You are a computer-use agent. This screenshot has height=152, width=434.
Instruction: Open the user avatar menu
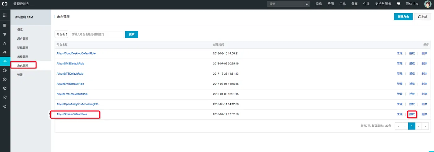click(427, 4)
